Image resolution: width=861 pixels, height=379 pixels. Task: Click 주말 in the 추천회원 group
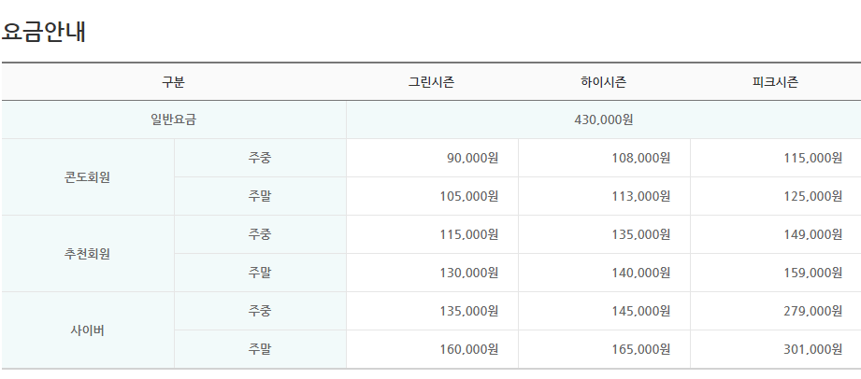(x=260, y=273)
